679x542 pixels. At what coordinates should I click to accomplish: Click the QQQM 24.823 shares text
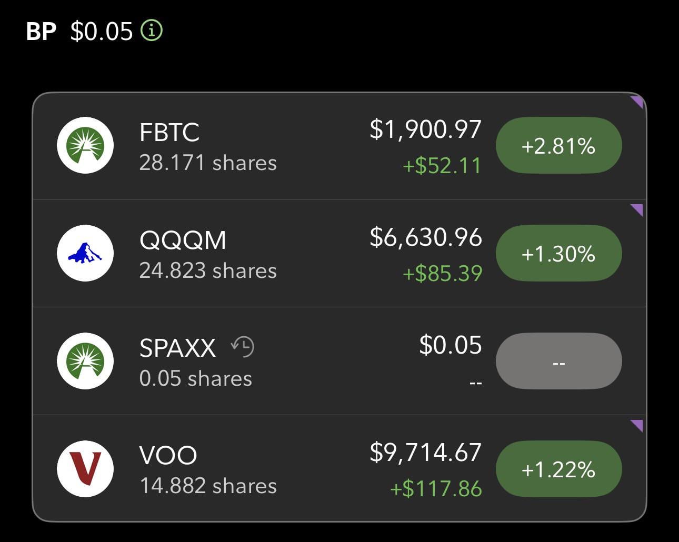(208, 270)
